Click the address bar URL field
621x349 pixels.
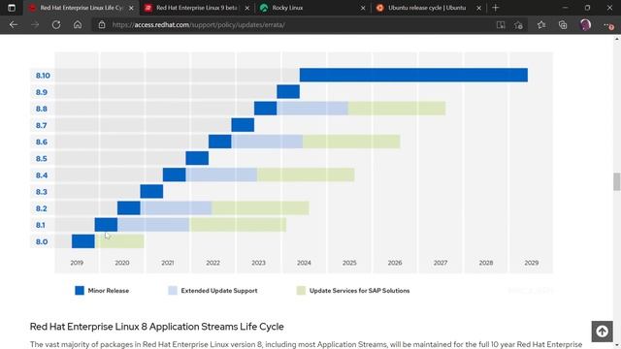[x=293, y=25]
